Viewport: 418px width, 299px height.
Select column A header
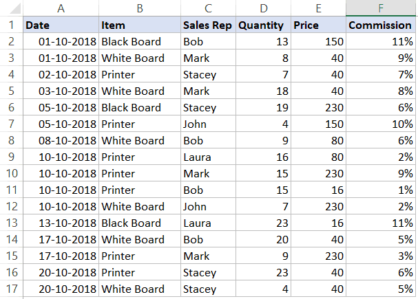pyautogui.click(x=61, y=8)
